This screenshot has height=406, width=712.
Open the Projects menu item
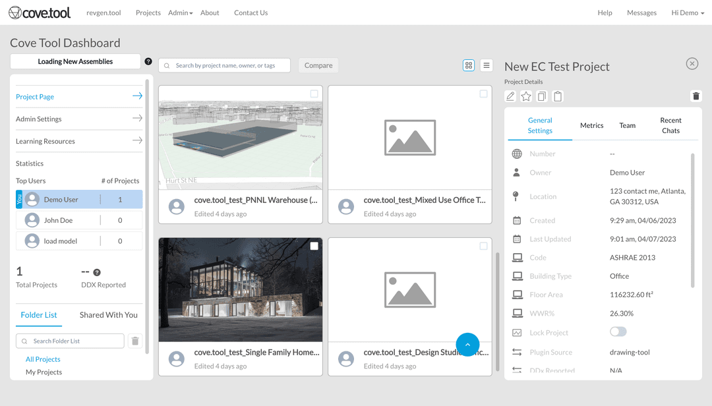click(148, 13)
